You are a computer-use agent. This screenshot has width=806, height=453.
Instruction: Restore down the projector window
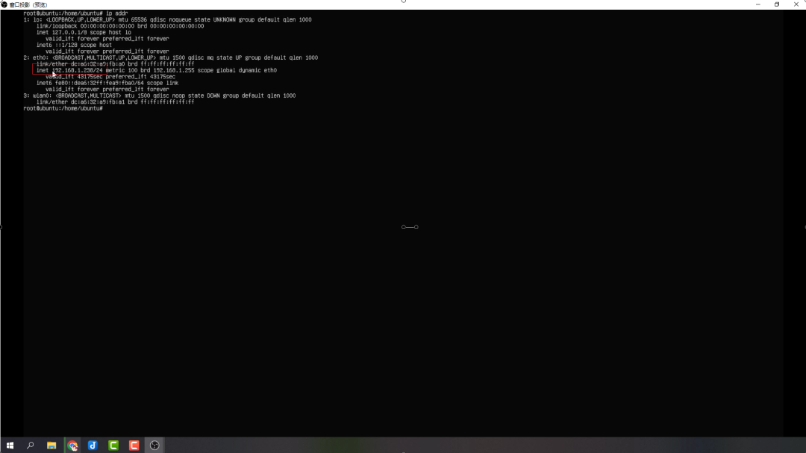pos(777,4)
